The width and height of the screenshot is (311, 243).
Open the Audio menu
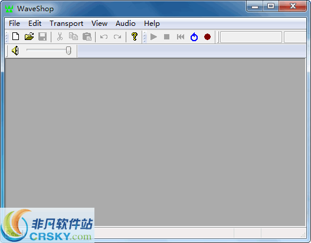[x=126, y=24]
